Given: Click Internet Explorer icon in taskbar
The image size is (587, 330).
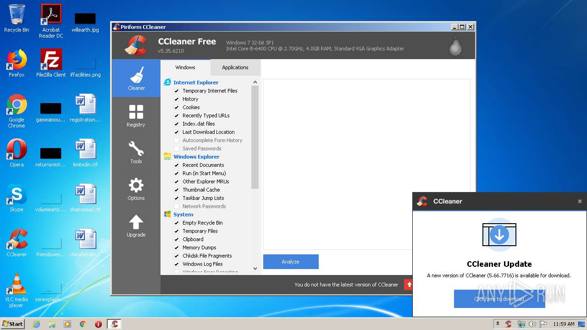Looking at the screenshot, I should pos(36,324).
